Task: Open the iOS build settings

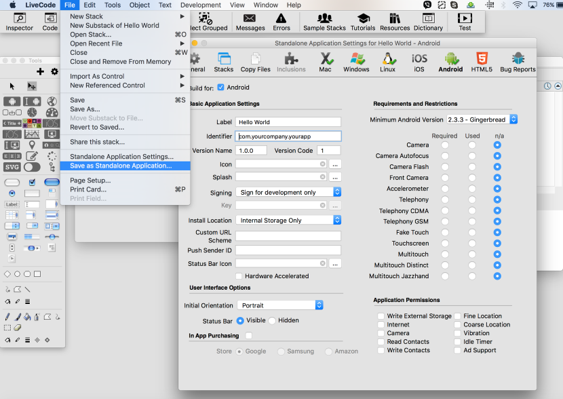Action: click(419, 62)
